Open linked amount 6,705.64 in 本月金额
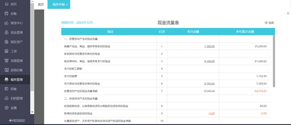The width and height of the screenshot is (291, 125). [209, 84]
